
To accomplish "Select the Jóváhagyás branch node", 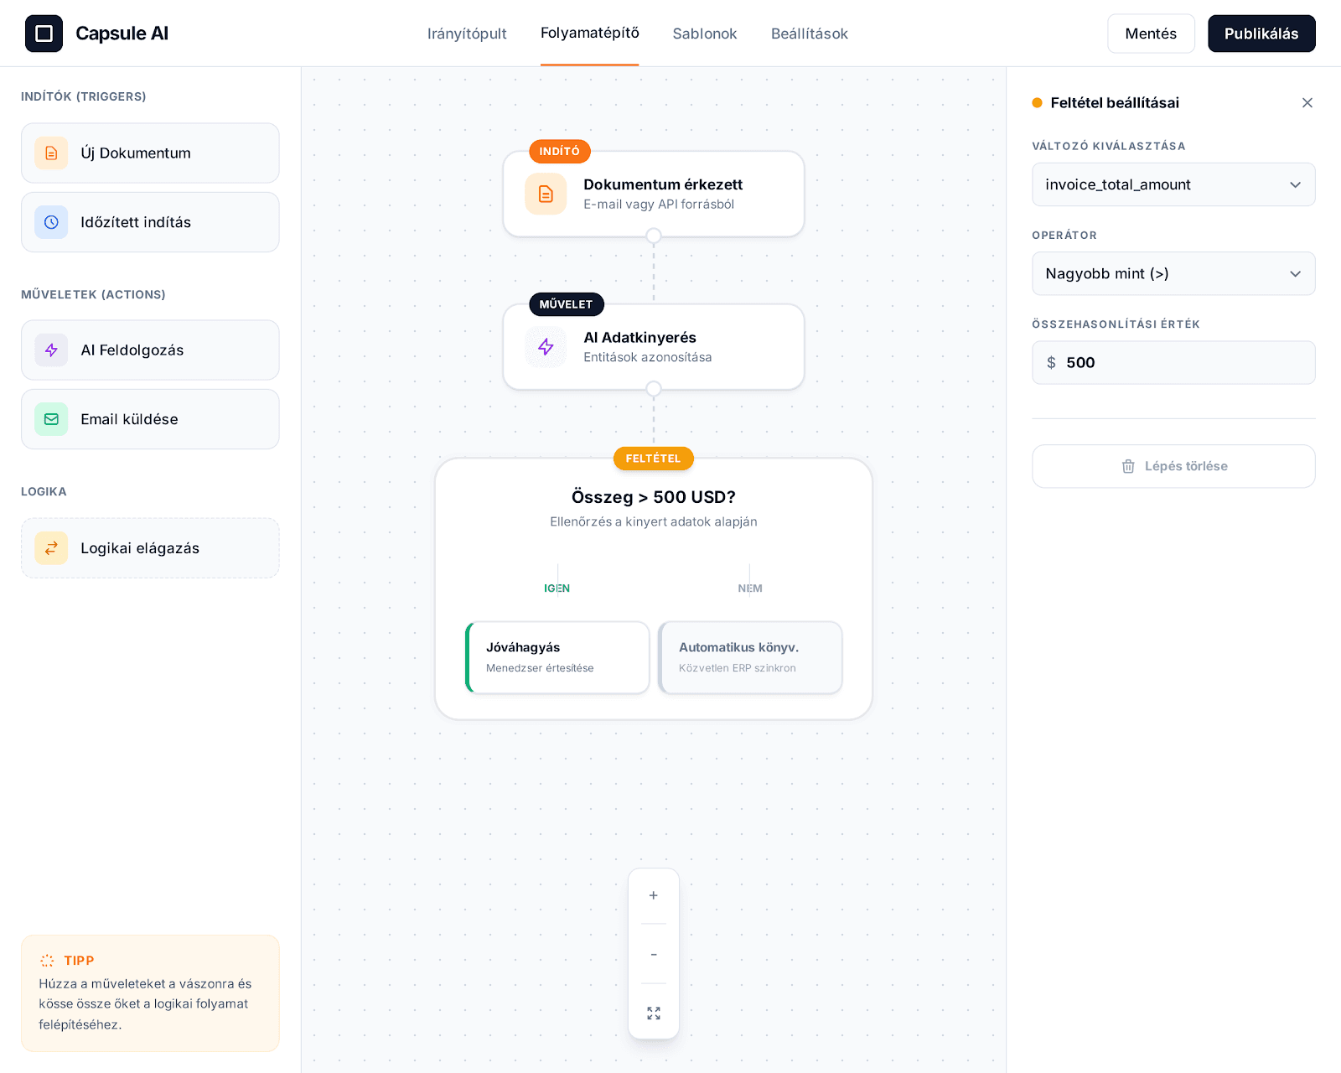I will coord(557,657).
